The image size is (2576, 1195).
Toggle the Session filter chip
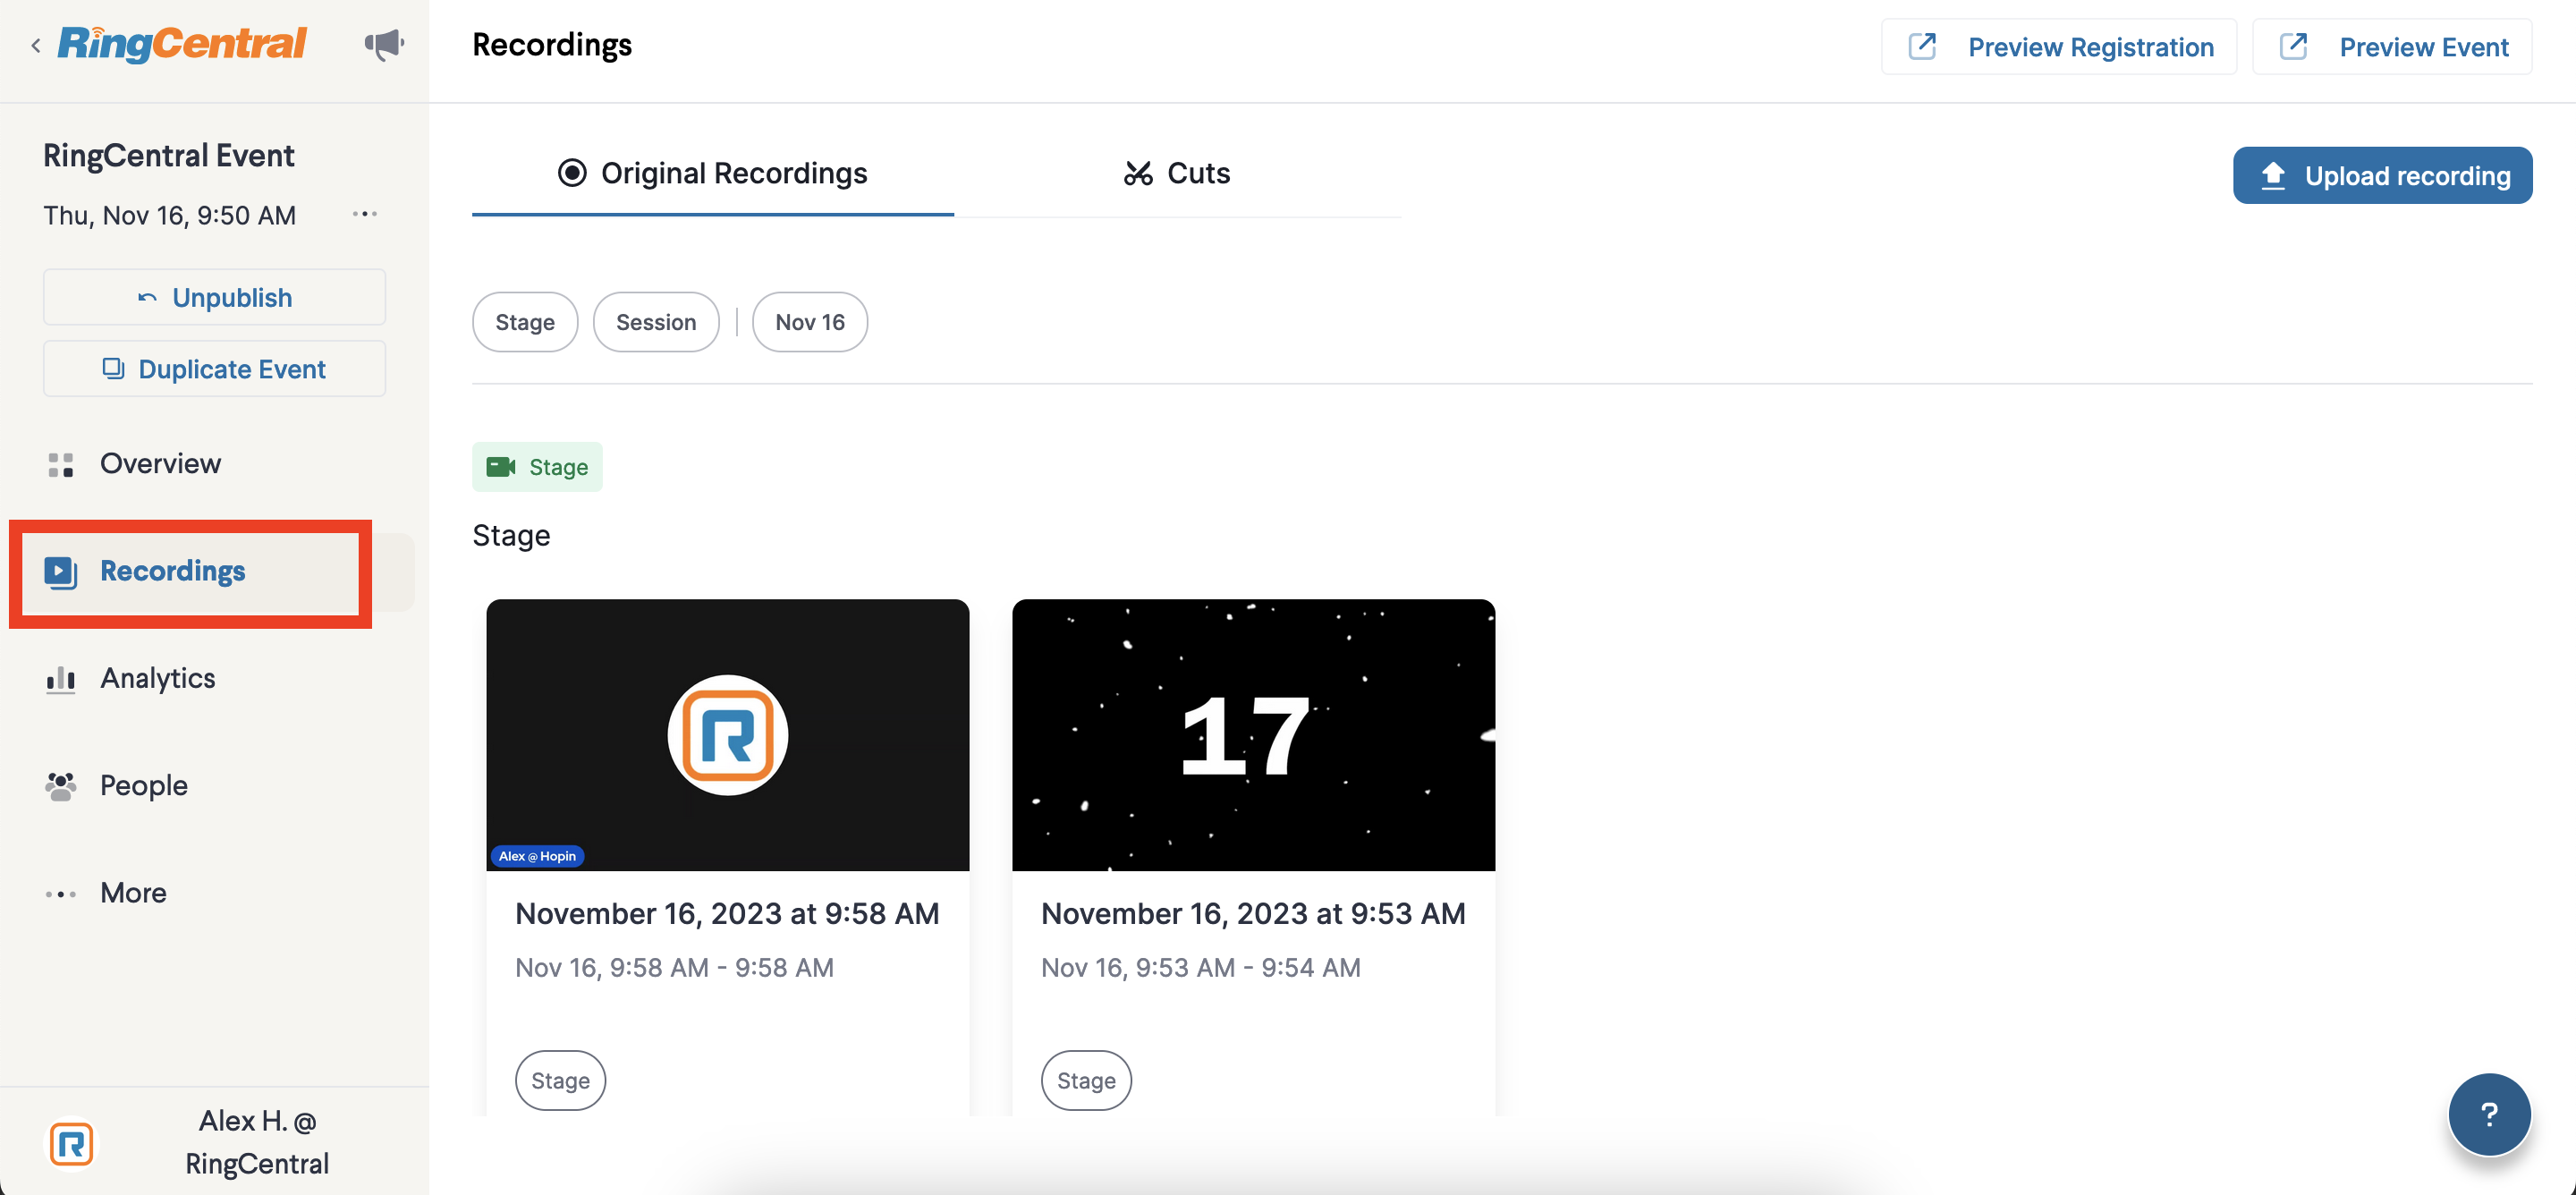(656, 322)
